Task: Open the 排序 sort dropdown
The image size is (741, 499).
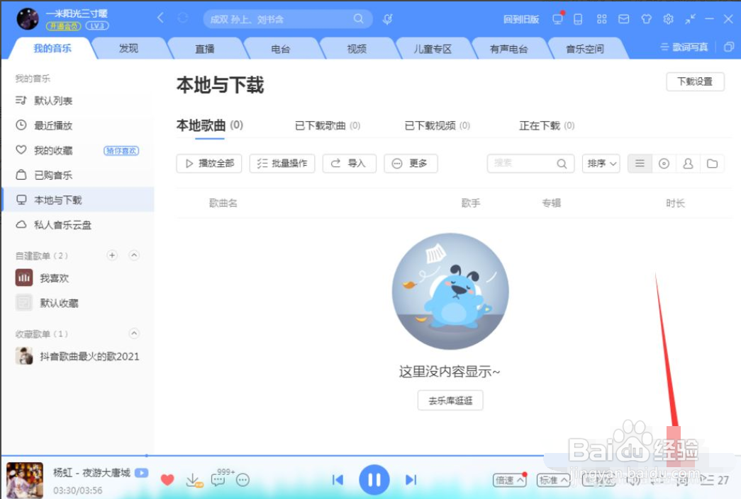Action: point(601,164)
